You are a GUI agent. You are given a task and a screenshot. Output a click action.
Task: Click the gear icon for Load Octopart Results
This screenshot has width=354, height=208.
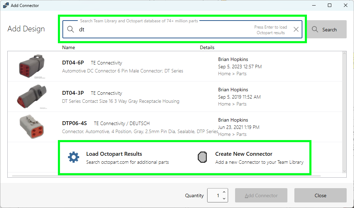point(74,157)
